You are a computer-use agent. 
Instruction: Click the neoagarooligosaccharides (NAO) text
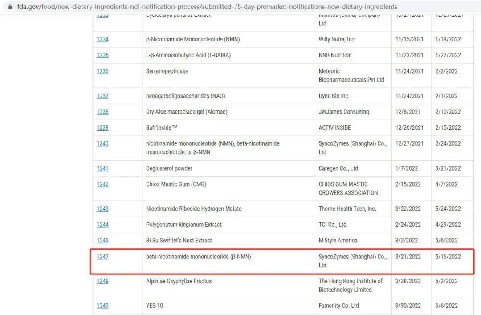tap(186, 96)
